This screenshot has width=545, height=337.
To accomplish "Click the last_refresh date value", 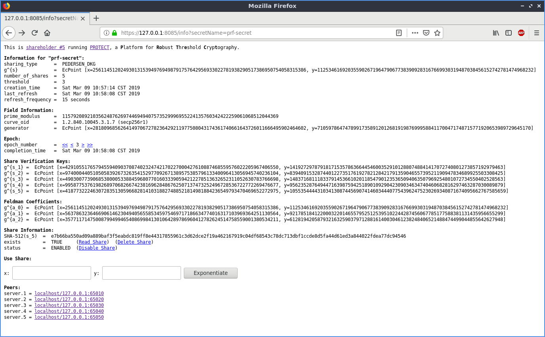I will [101, 94].
